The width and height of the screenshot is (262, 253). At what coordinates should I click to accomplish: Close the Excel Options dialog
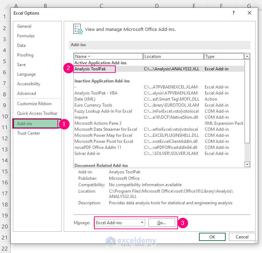tap(250, 13)
